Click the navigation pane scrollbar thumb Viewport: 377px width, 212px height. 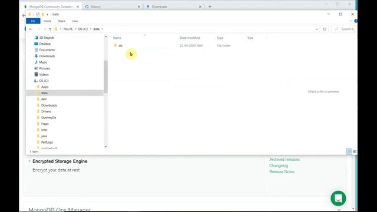pos(105,77)
